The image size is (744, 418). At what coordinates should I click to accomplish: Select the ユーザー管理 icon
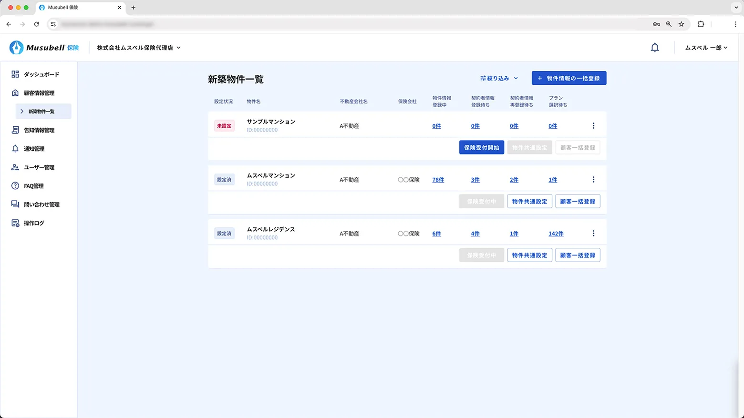(16, 167)
